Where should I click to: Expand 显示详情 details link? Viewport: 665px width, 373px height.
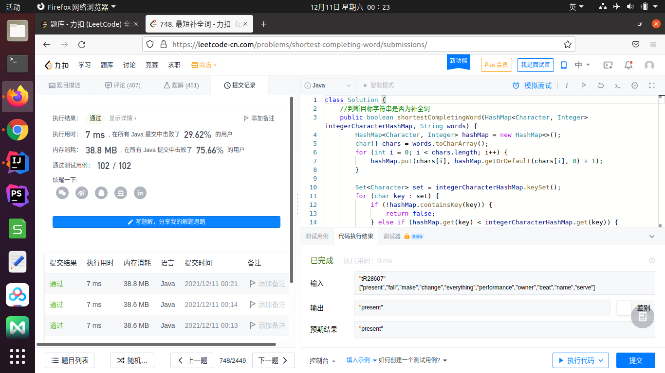pos(123,118)
